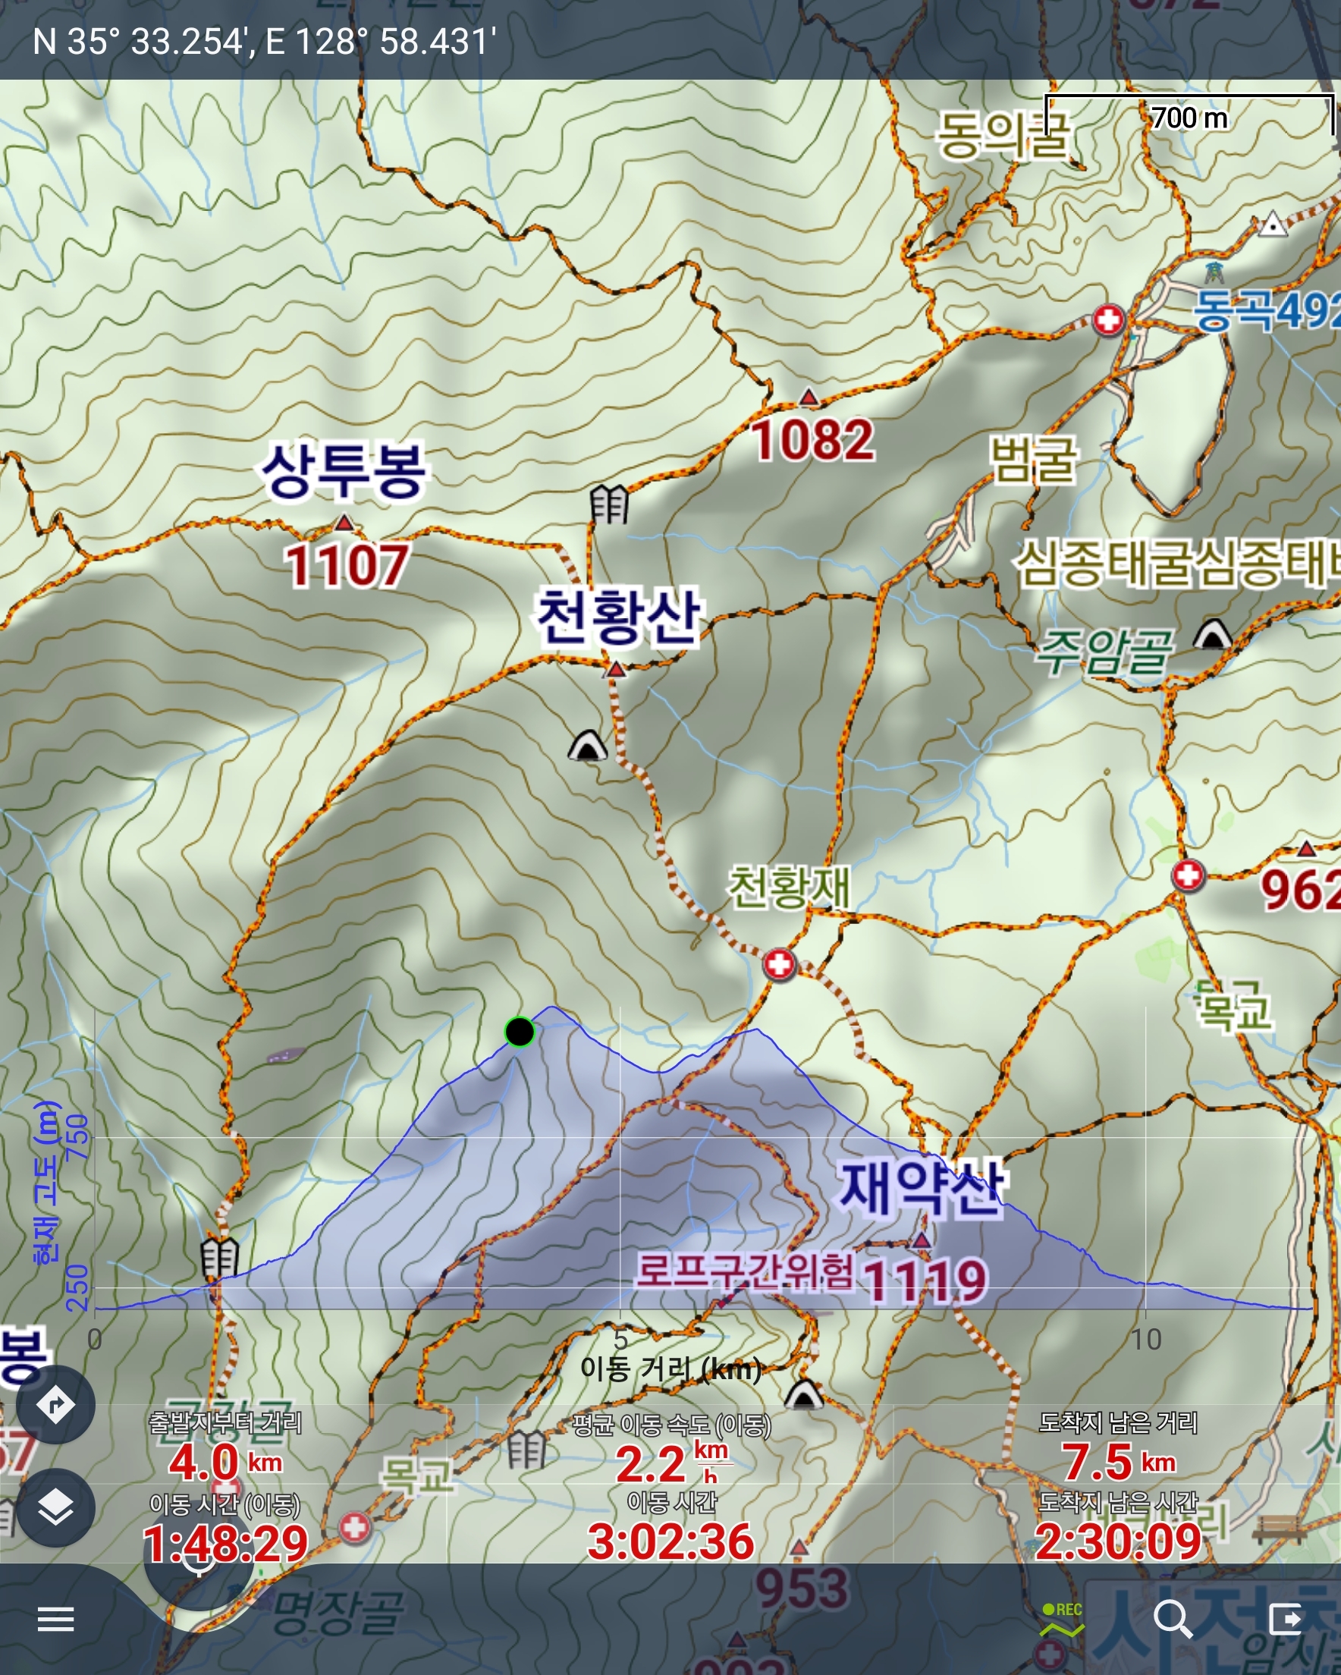Tap the info board icon near lower 목교
Screen dimensions: 1341x1675
pyautogui.click(x=526, y=1449)
